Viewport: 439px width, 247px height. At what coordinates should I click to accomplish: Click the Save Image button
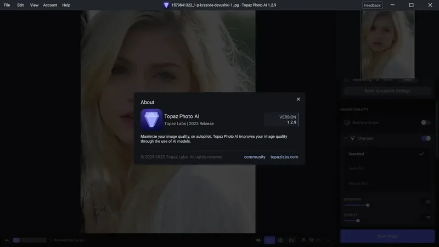(x=387, y=236)
